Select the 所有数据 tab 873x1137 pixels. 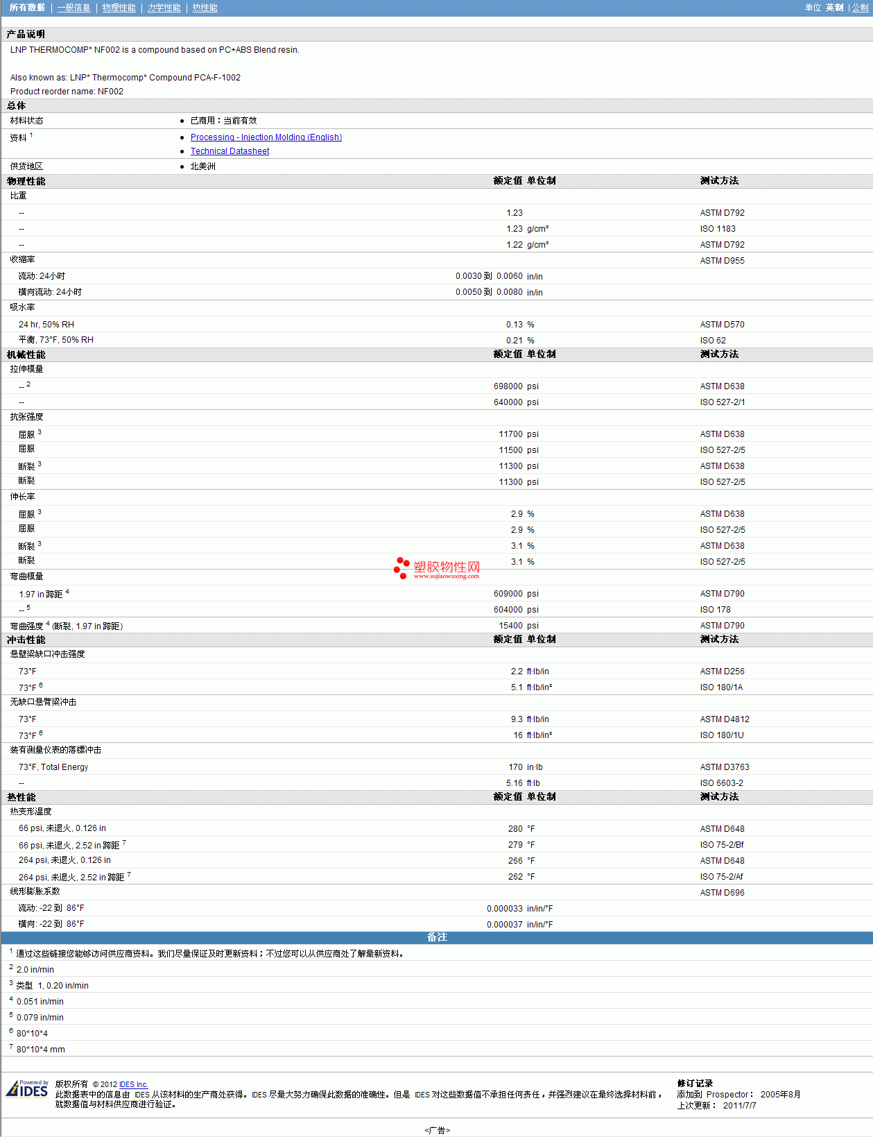pyautogui.click(x=27, y=8)
